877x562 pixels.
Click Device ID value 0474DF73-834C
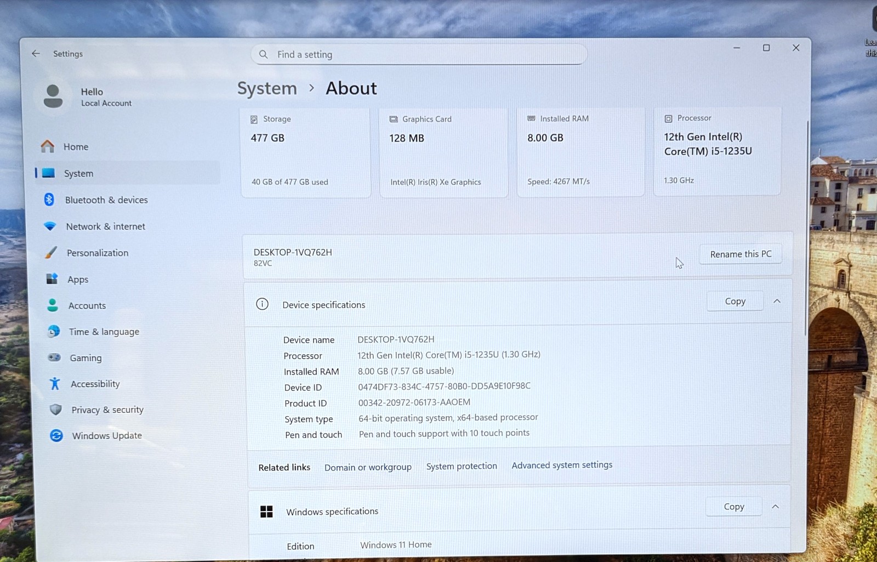click(444, 386)
